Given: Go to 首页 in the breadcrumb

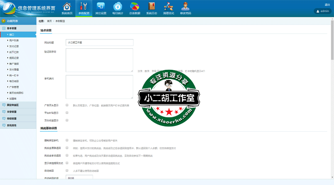Looking at the screenshot, I should [49, 21].
